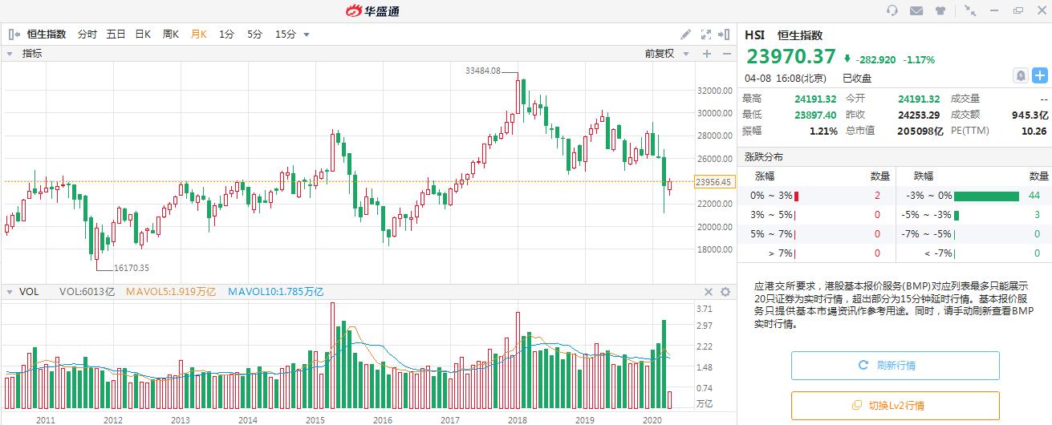Select the 周K weekly chart tab

170,34
